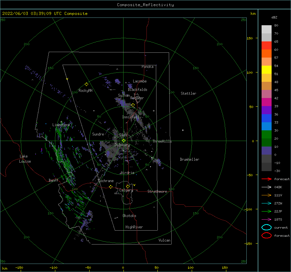Select the dark grey -10 dBZ swatch
The height and width of the screenshot is (272, 291).
266,158
